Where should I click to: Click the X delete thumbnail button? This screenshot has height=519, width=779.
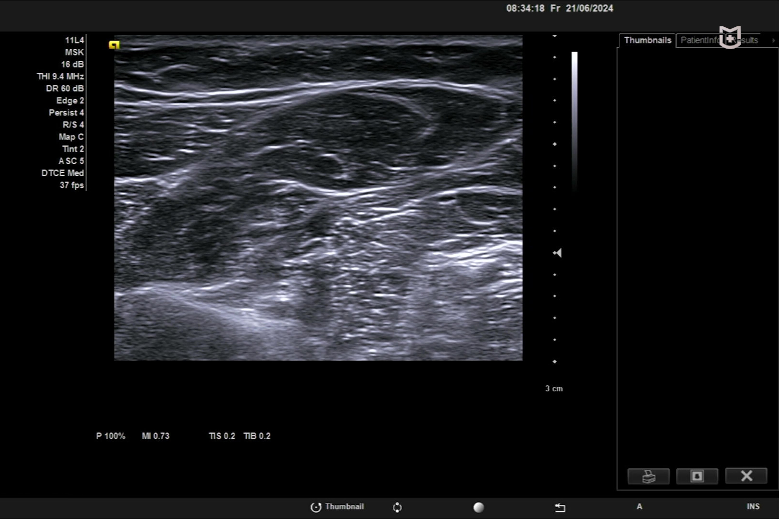pyautogui.click(x=746, y=476)
